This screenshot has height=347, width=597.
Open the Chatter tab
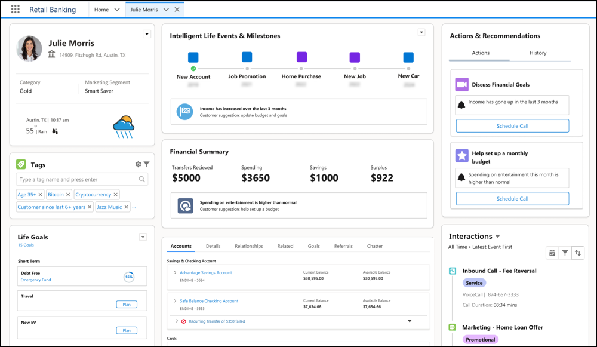coord(375,246)
